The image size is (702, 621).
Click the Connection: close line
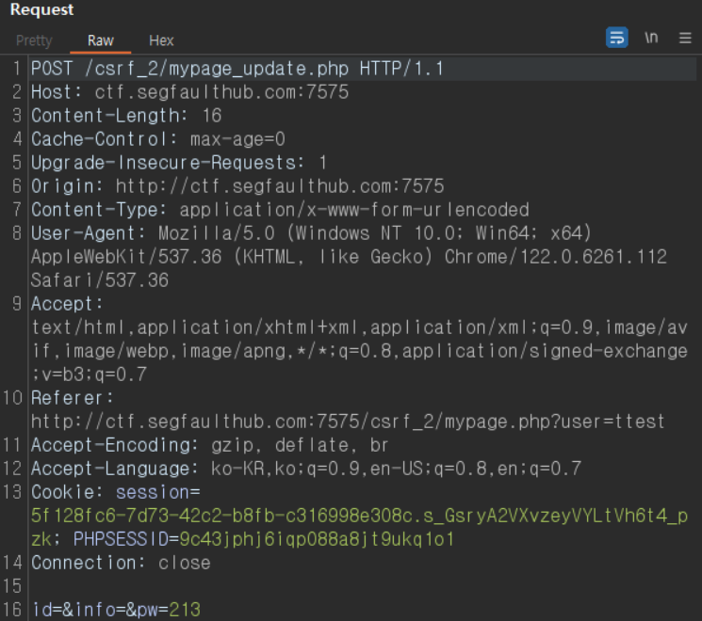pyautogui.click(x=121, y=564)
